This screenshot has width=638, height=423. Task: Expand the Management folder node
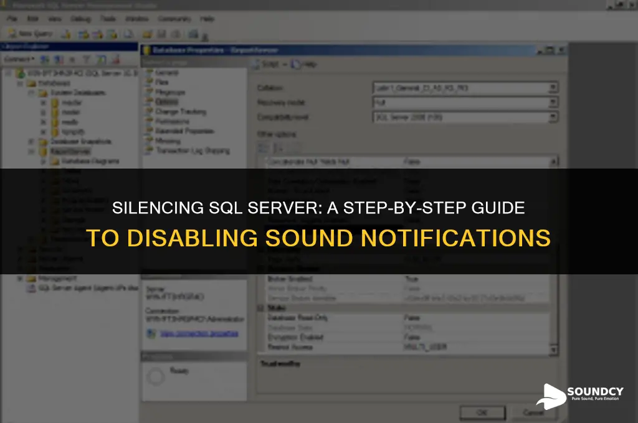[x=19, y=279]
